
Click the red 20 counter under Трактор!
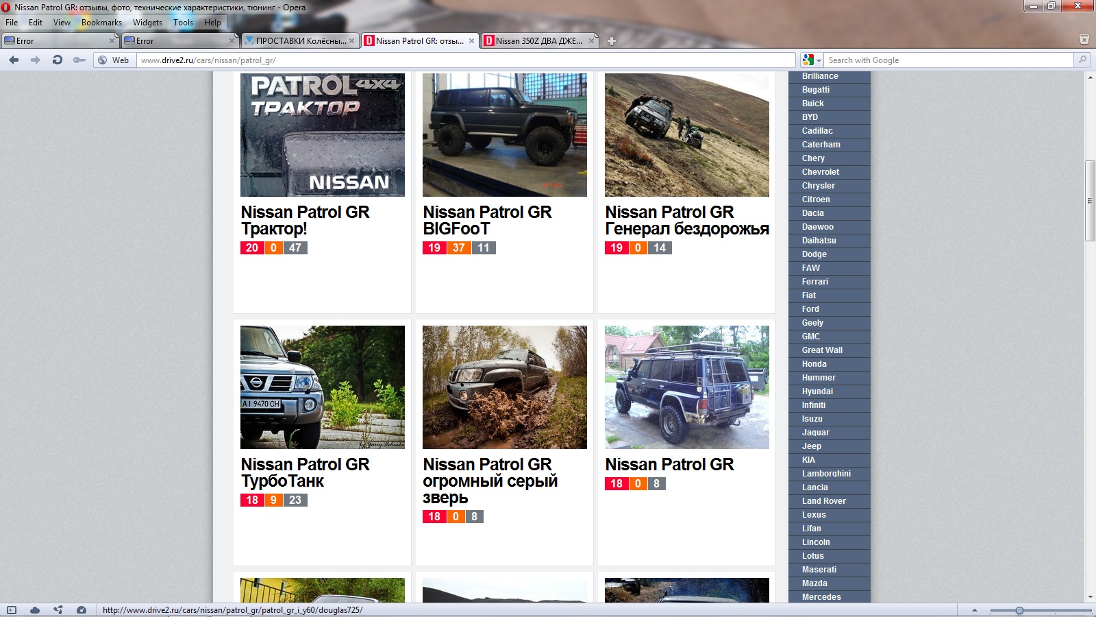tap(252, 248)
